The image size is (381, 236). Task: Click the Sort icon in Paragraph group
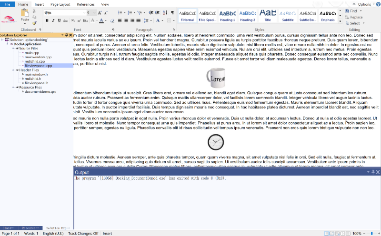click(164, 13)
